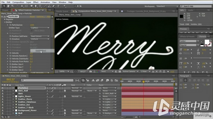Image resolution: width=213 pixels, height=119 pixels.
Task: Open Position Subframe dropdown
Action: coord(40,36)
